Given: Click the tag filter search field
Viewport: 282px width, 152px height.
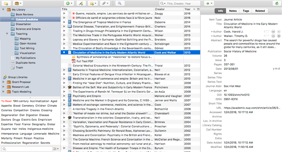Looking at the screenshot, I should click(x=27, y=149).
